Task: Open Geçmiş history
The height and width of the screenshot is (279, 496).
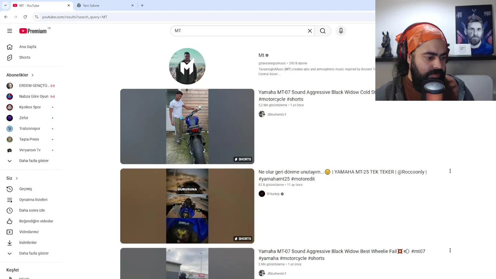Action: tap(31, 189)
